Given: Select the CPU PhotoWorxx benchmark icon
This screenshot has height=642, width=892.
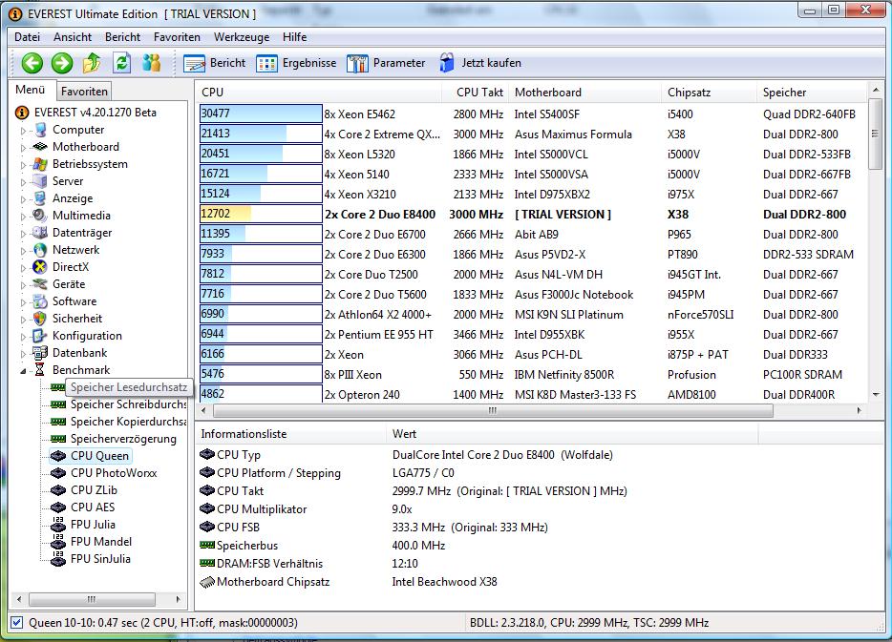Looking at the screenshot, I should [58, 473].
